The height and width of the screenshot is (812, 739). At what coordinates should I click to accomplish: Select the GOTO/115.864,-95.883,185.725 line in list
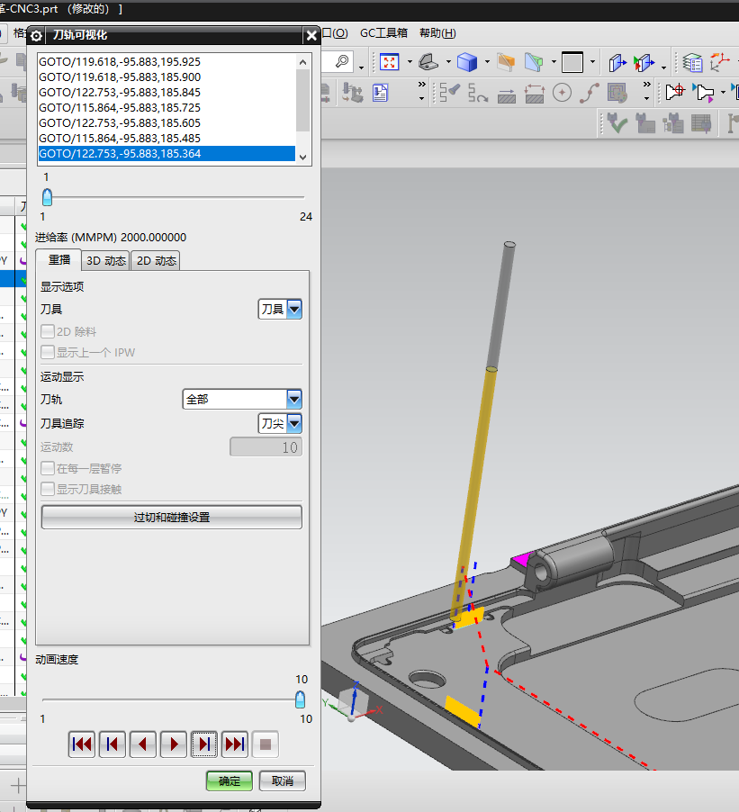tap(120, 107)
